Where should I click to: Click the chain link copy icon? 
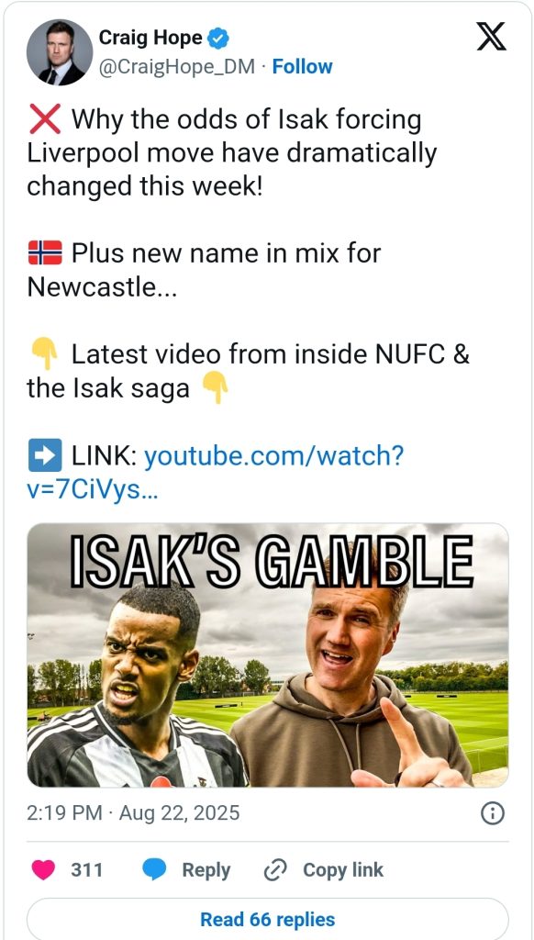pyautogui.click(x=275, y=870)
